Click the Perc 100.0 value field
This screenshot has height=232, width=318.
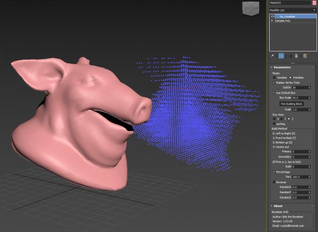pyautogui.click(x=300, y=177)
